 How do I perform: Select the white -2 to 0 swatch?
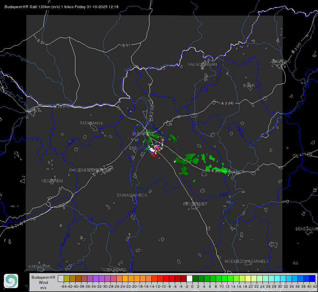click(x=189, y=279)
